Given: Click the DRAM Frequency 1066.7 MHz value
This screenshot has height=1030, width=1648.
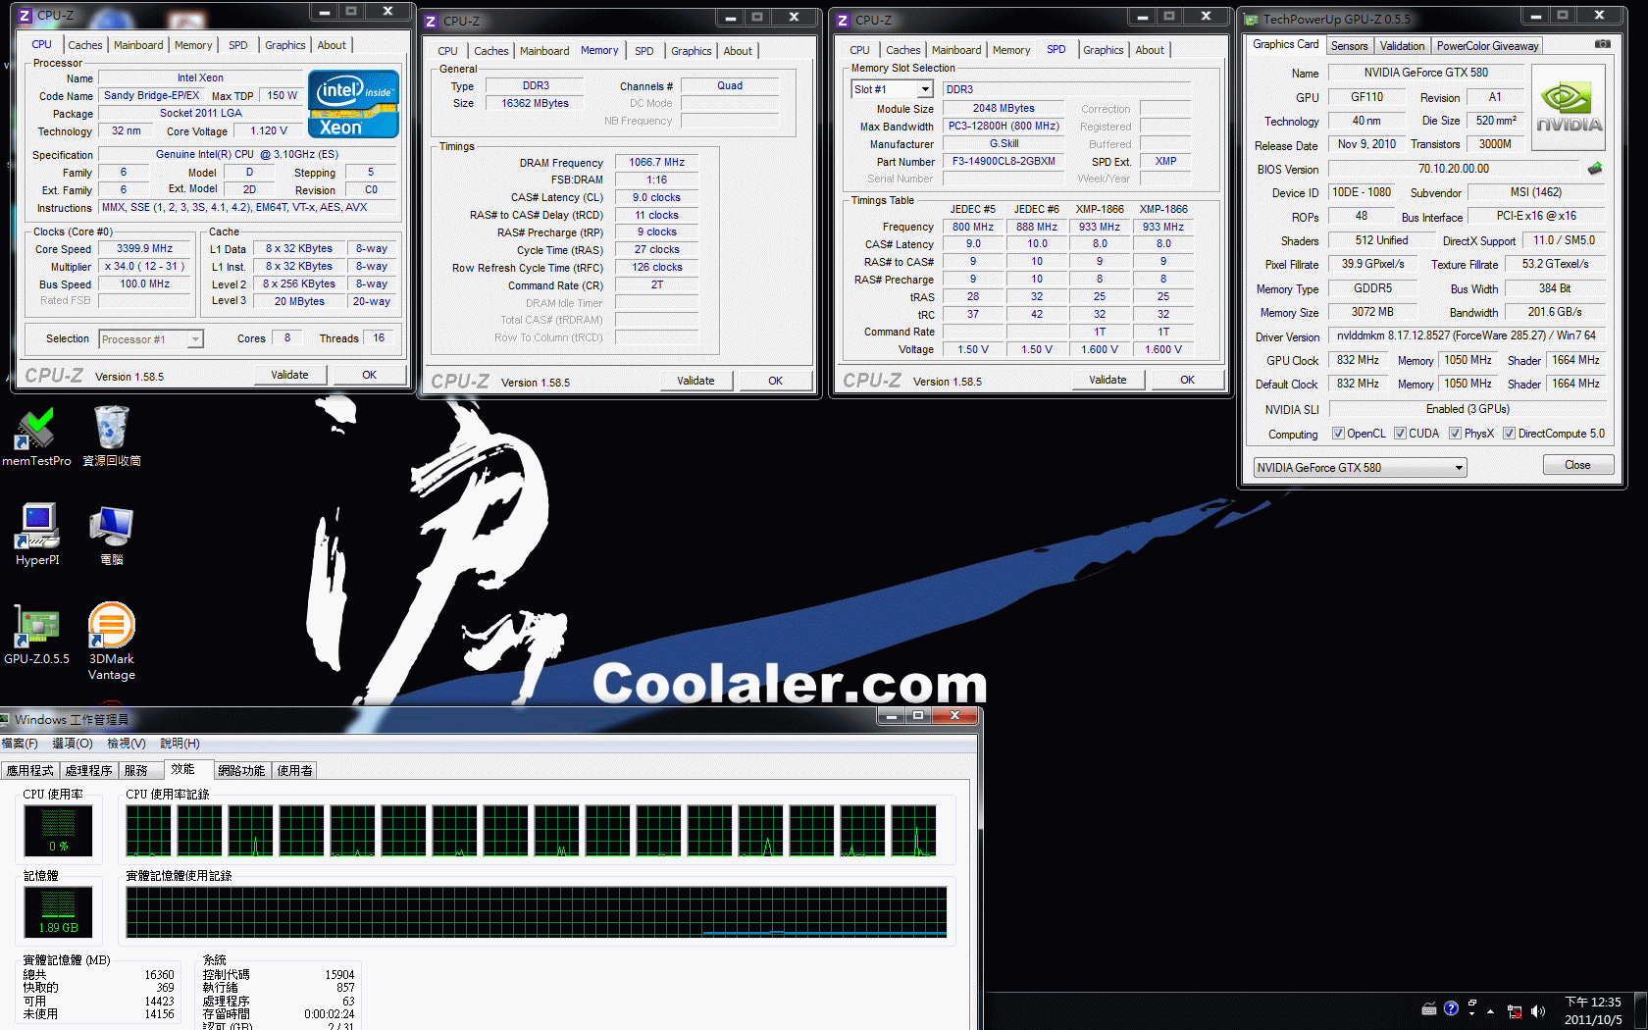Looking at the screenshot, I should pyautogui.click(x=657, y=163).
